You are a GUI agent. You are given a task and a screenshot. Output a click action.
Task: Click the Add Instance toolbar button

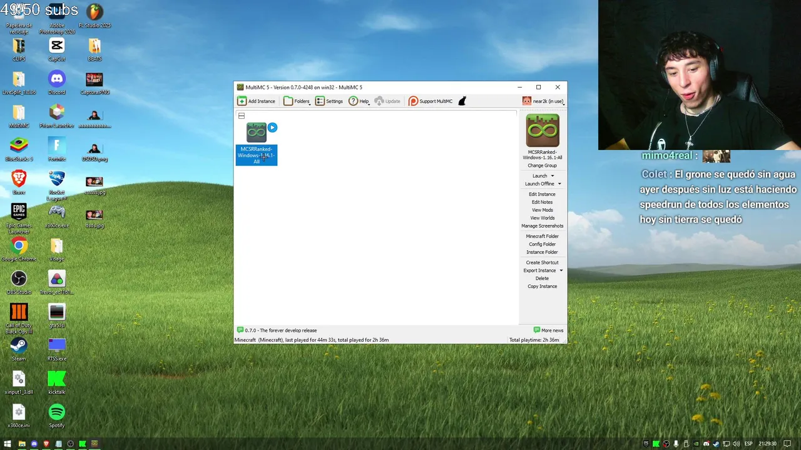tap(257, 101)
